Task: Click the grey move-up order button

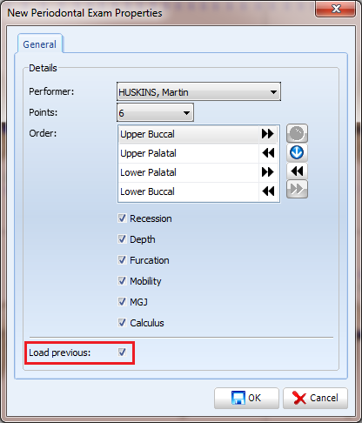Action: click(x=297, y=133)
